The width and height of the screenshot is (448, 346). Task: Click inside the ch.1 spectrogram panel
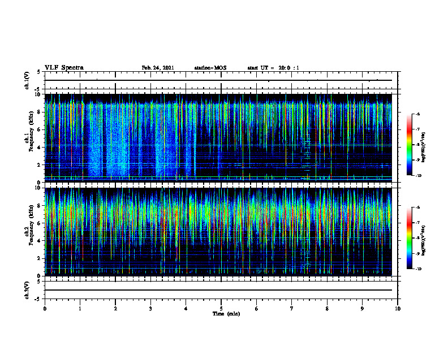(x=218, y=138)
